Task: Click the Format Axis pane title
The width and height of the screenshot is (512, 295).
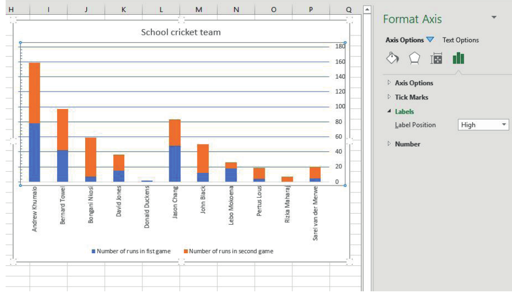Action: coord(412,19)
